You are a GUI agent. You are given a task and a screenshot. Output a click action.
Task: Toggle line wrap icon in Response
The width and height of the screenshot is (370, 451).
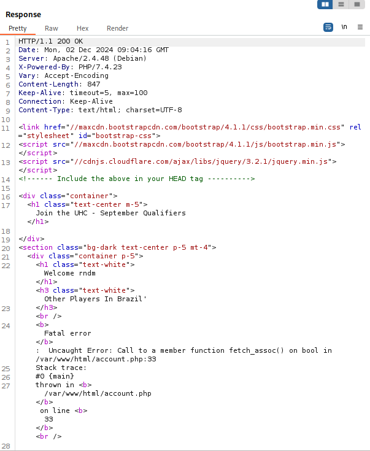pos(328,28)
